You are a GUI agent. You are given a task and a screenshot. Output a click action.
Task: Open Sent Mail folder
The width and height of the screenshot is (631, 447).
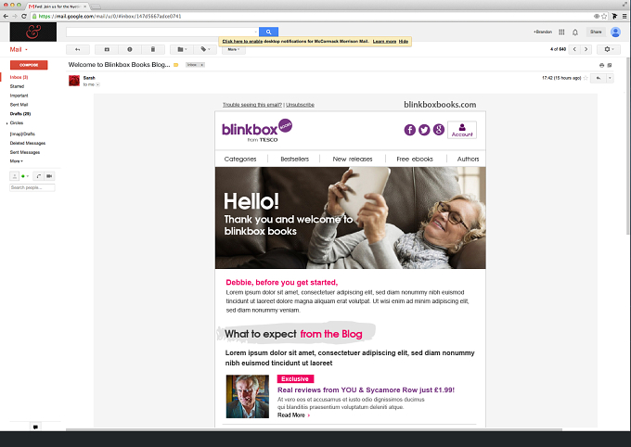coord(19,105)
